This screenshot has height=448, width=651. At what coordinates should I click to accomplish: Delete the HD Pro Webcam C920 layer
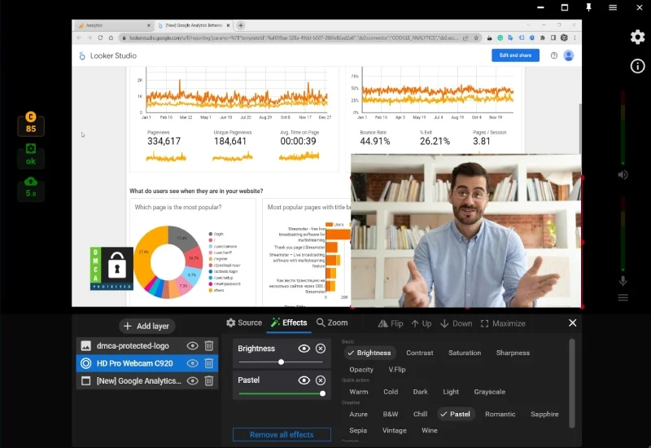coord(209,363)
